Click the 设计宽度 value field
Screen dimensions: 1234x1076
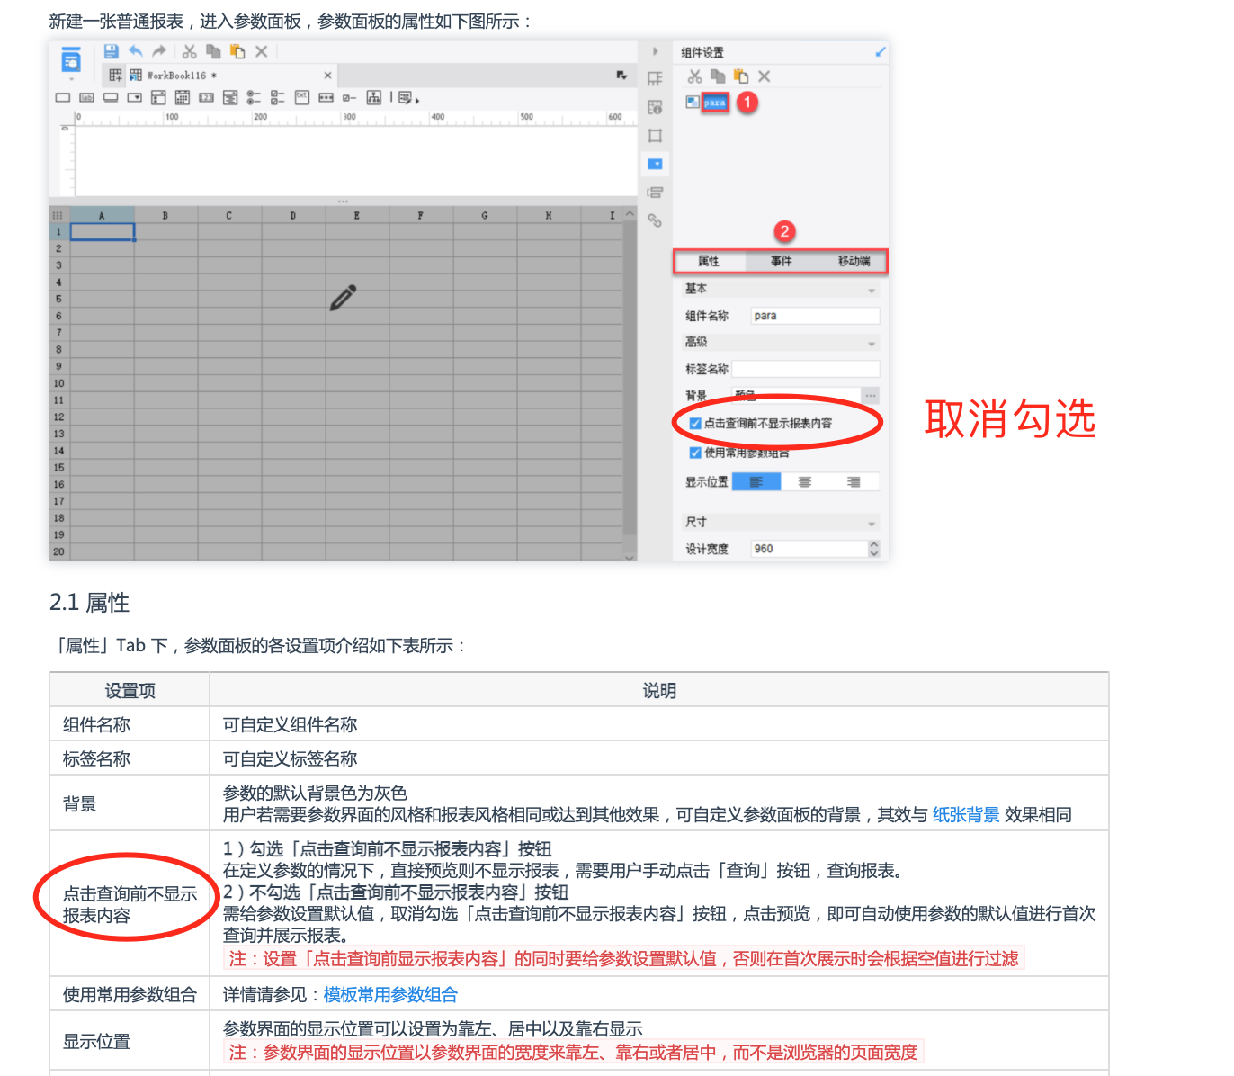(809, 549)
